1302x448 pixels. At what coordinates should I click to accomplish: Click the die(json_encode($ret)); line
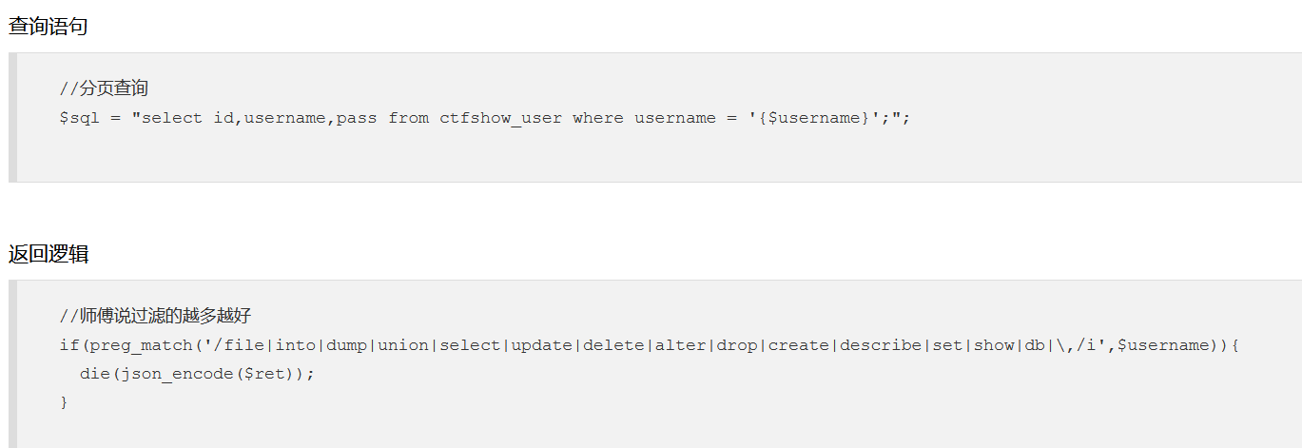[x=197, y=374]
